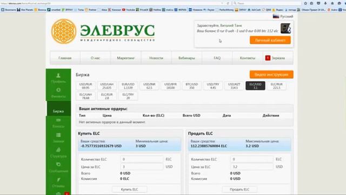The height and width of the screenshot is (195, 346).
Task: Open the Контакты menu item
Action: point(248,58)
